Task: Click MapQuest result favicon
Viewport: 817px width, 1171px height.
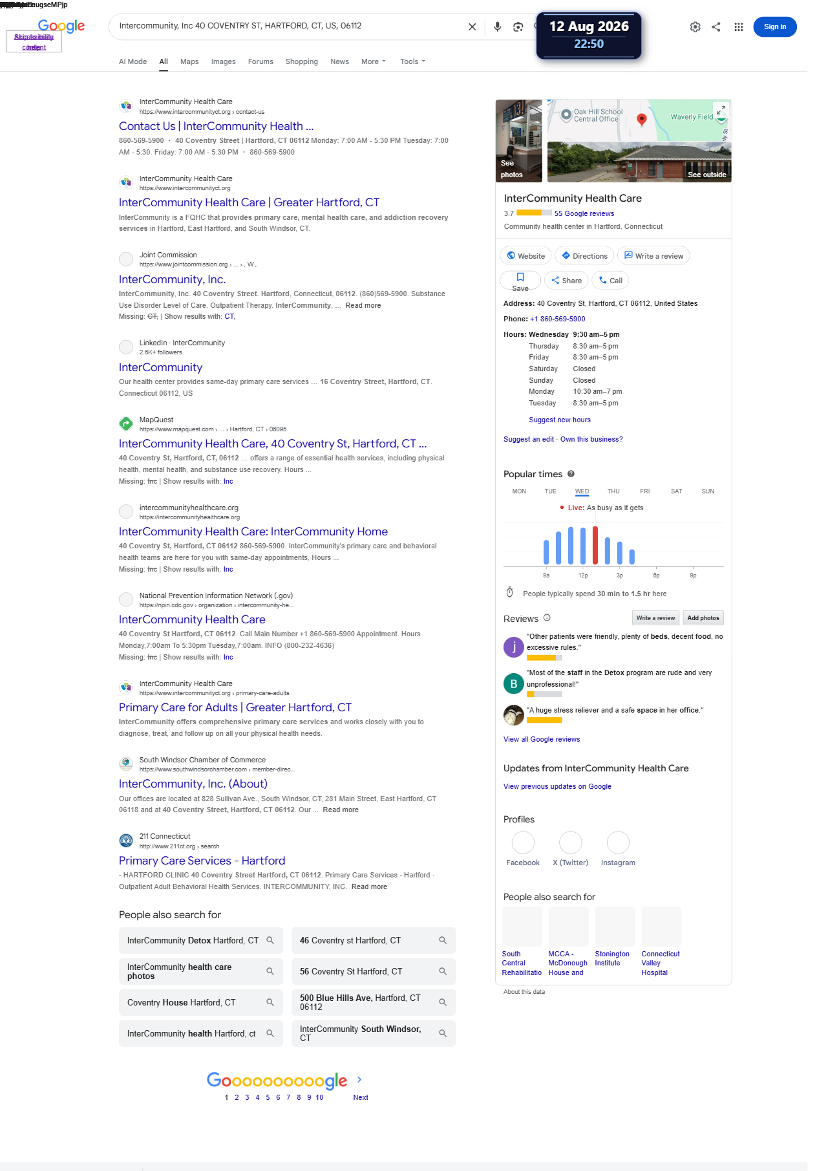Action: point(126,424)
